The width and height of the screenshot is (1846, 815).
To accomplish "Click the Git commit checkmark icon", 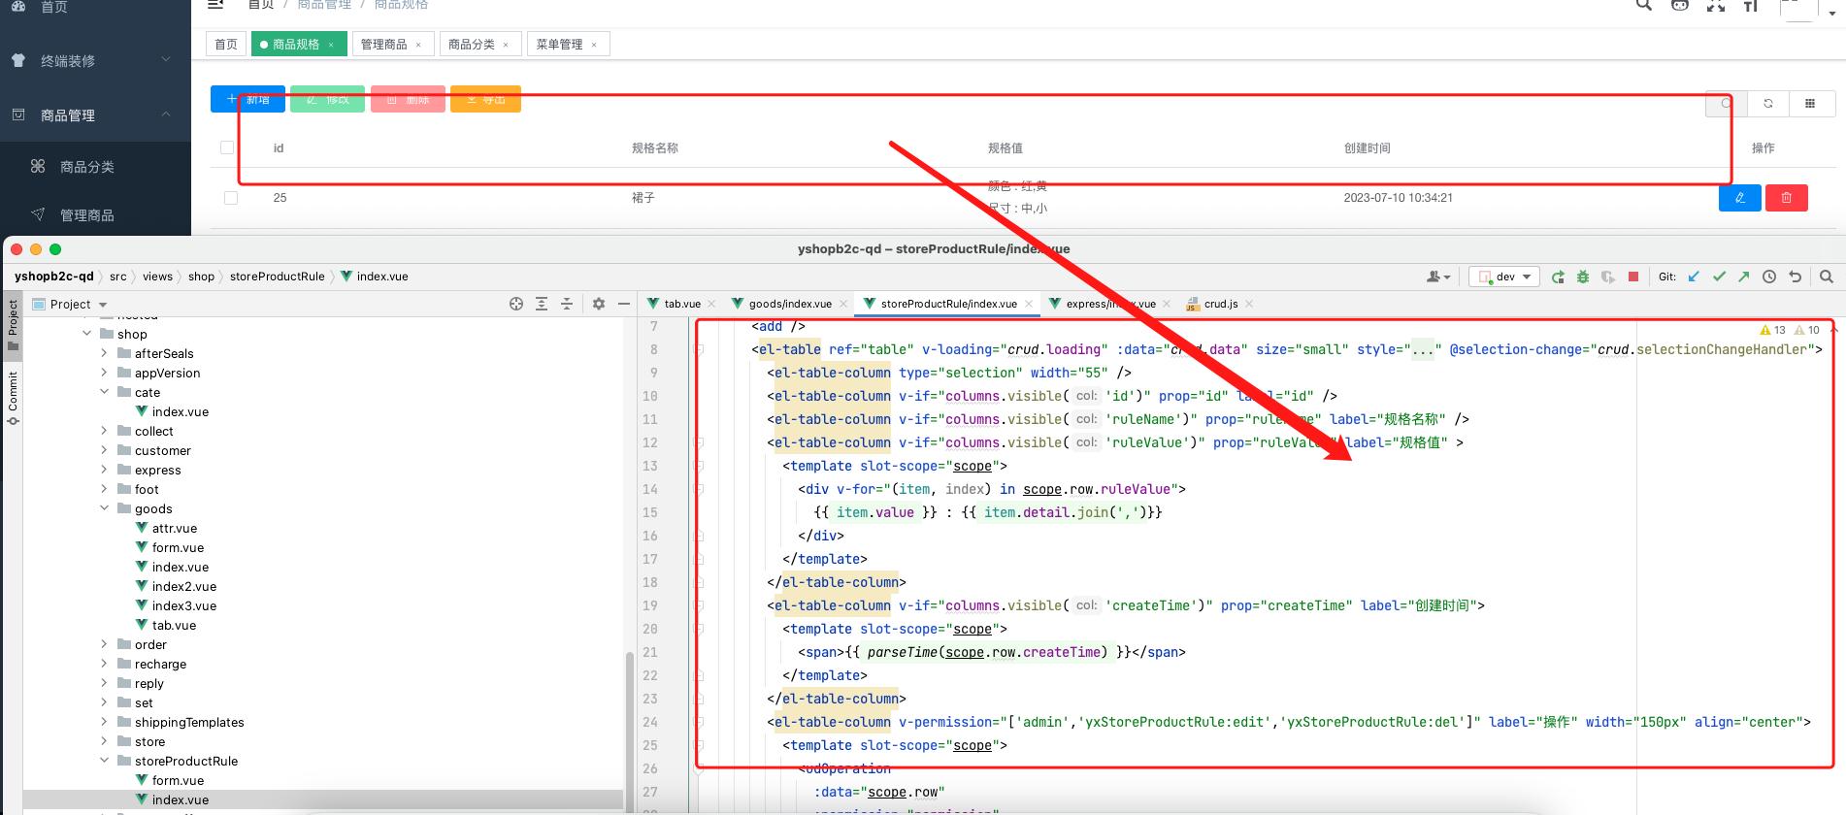I will [x=1719, y=277].
